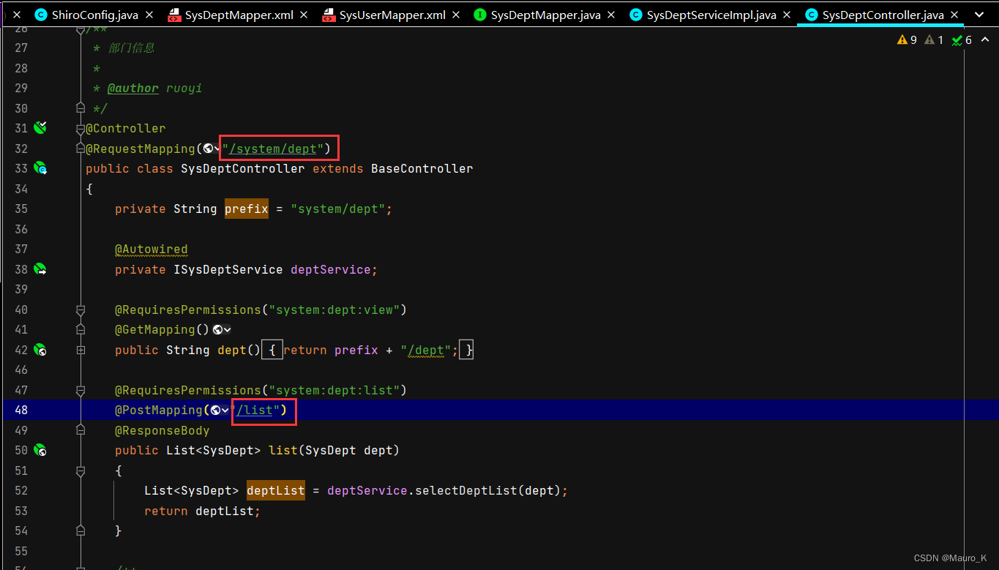Close the SysDeptController.java tab
The height and width of the screenshot is (570, 999).
pos(955,15)
